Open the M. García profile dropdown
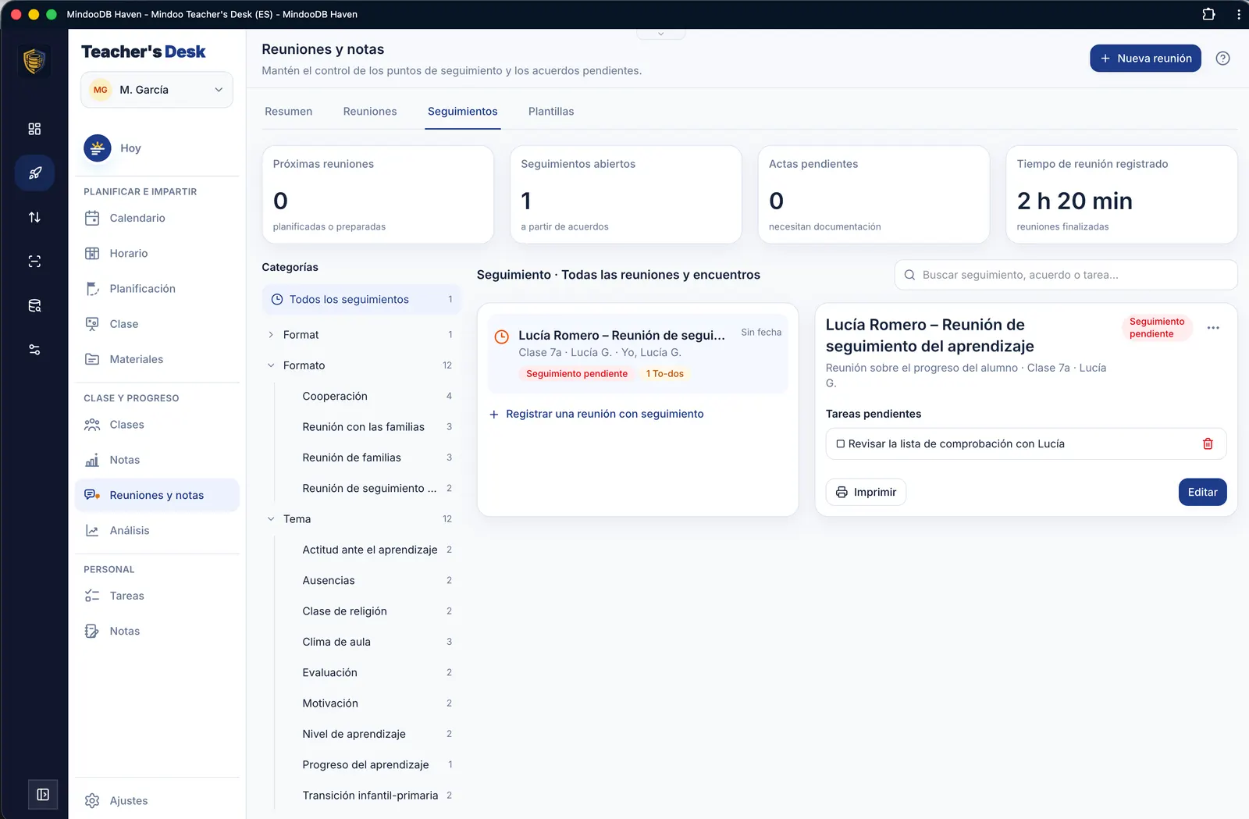 157,90
